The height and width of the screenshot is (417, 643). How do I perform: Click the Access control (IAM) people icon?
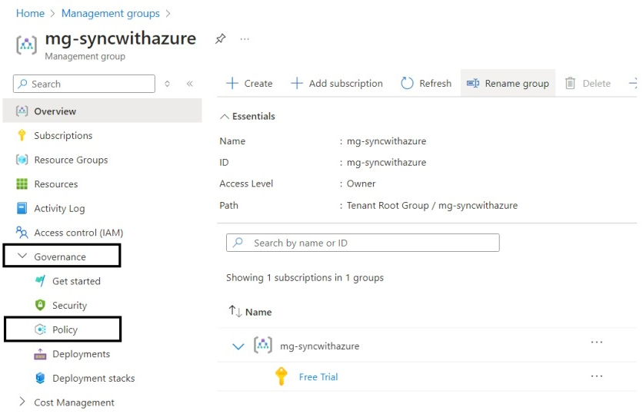(22, 233)
